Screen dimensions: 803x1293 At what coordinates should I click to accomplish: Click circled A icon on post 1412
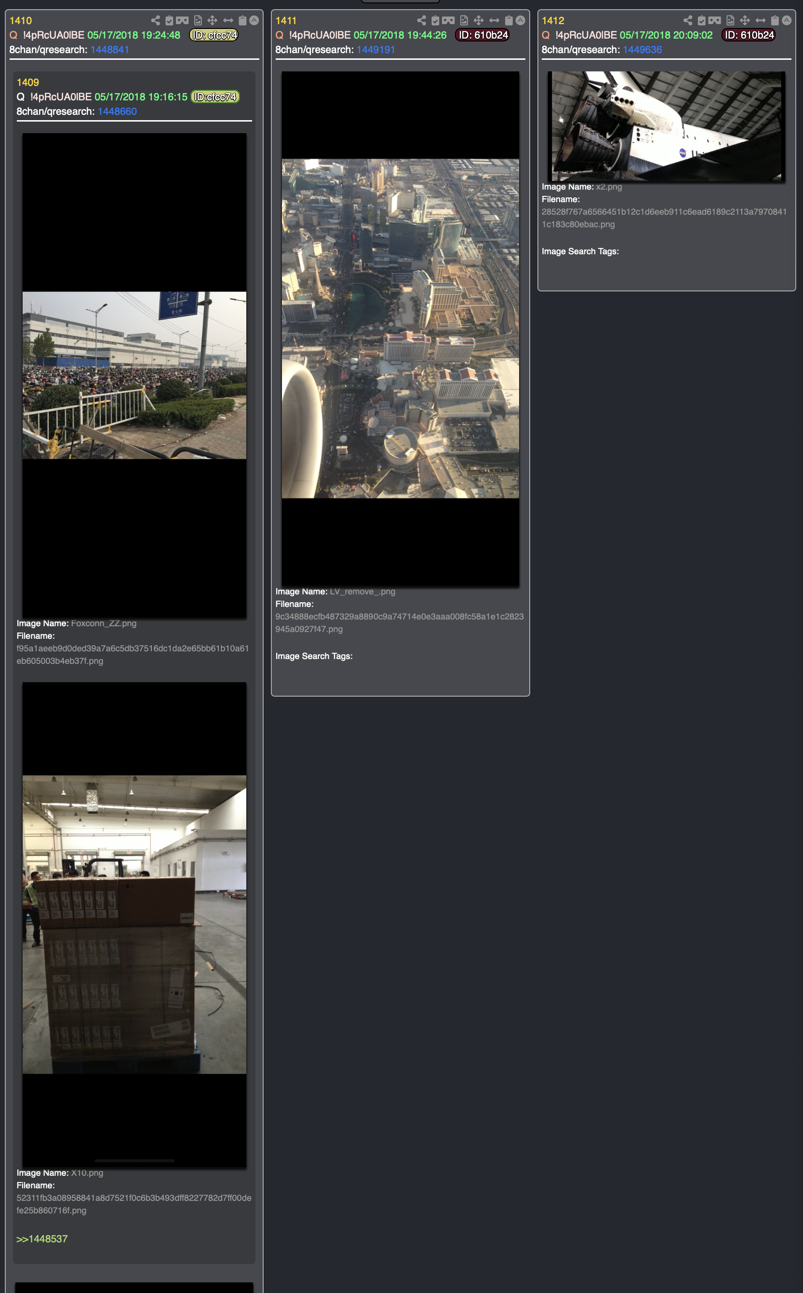pyautogui.click(x=787, y=21)
